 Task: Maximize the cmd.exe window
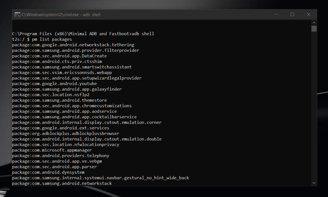pyautogui.click(x=292, y=15)
